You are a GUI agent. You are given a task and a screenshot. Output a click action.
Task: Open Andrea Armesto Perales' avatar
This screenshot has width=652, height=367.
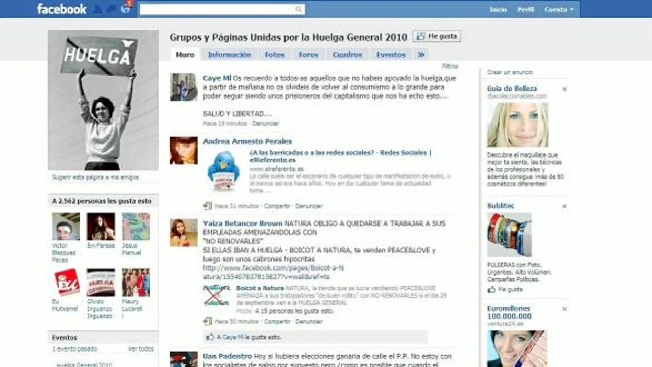[x=184, y=150]
